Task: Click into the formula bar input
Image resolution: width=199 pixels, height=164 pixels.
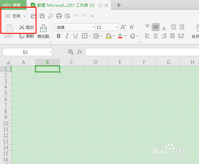Action: click(142, 52)
